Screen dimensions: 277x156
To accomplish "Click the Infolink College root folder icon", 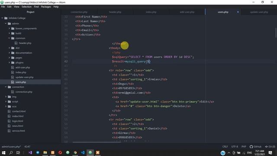I will click(6, 18).
